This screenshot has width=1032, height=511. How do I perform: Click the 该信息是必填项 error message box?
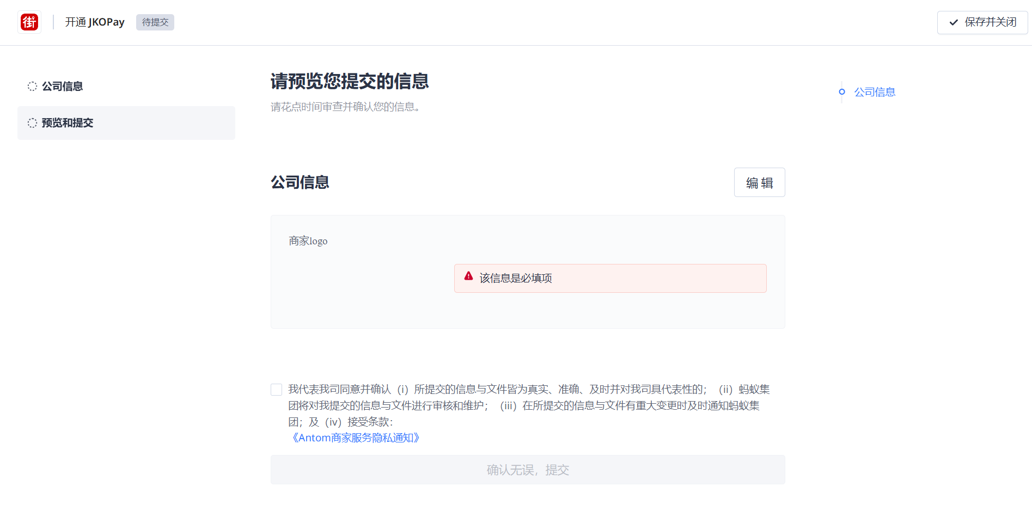click(x=610, y=278)
